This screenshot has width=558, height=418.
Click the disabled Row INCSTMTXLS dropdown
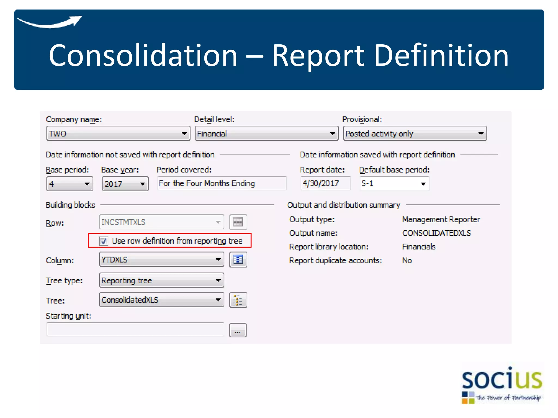click(161, 222)
